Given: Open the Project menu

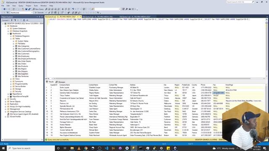Looking at the screenshot, I should (x=29, y=5).
